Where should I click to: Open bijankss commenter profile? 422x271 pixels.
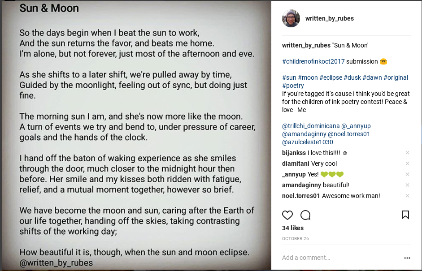294,153
